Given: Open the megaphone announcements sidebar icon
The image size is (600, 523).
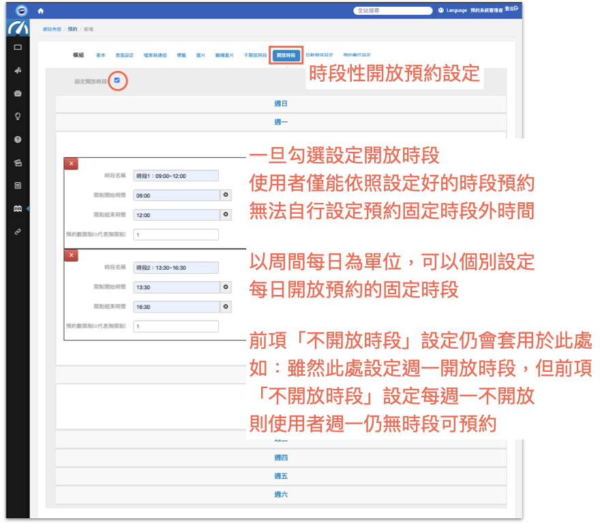Looking at the screenshot, I should click(18, 70).
